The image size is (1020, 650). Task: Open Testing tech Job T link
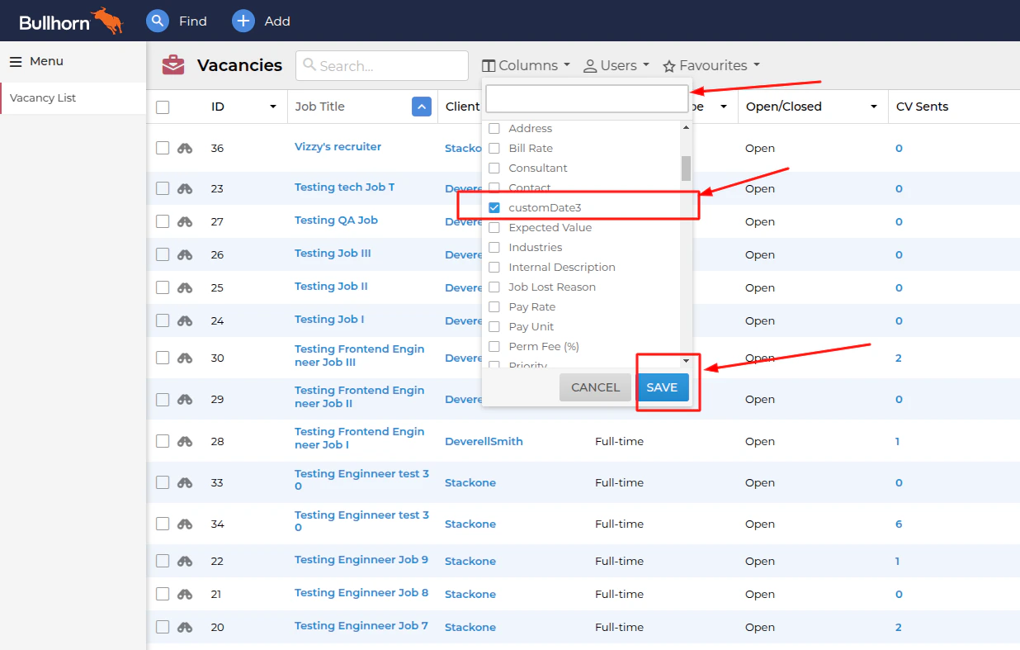pyautogui.click(x=345, y=187)
